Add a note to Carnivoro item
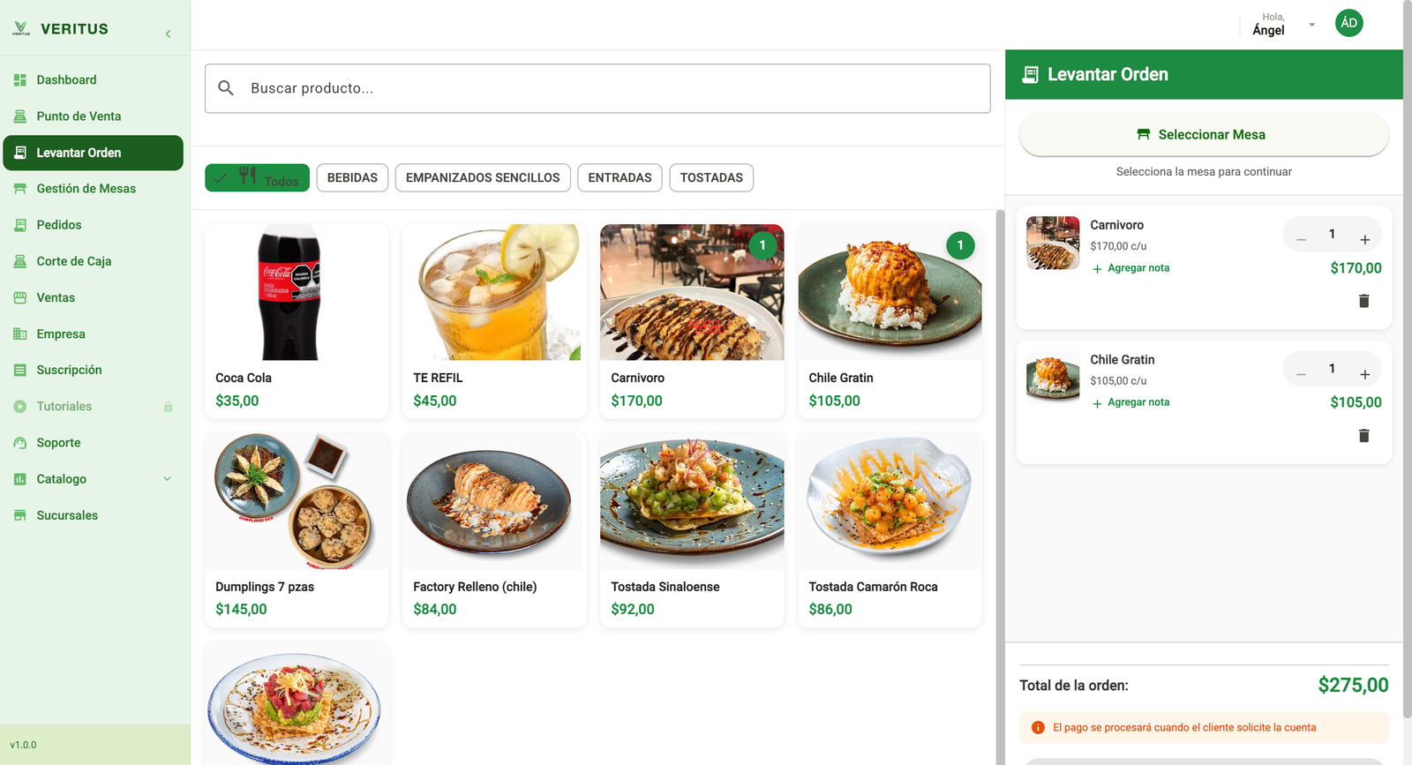The image size is (1412, 765). [1130, 268]
